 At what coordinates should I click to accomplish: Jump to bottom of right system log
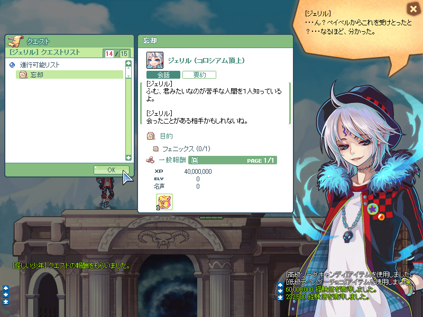280,297
